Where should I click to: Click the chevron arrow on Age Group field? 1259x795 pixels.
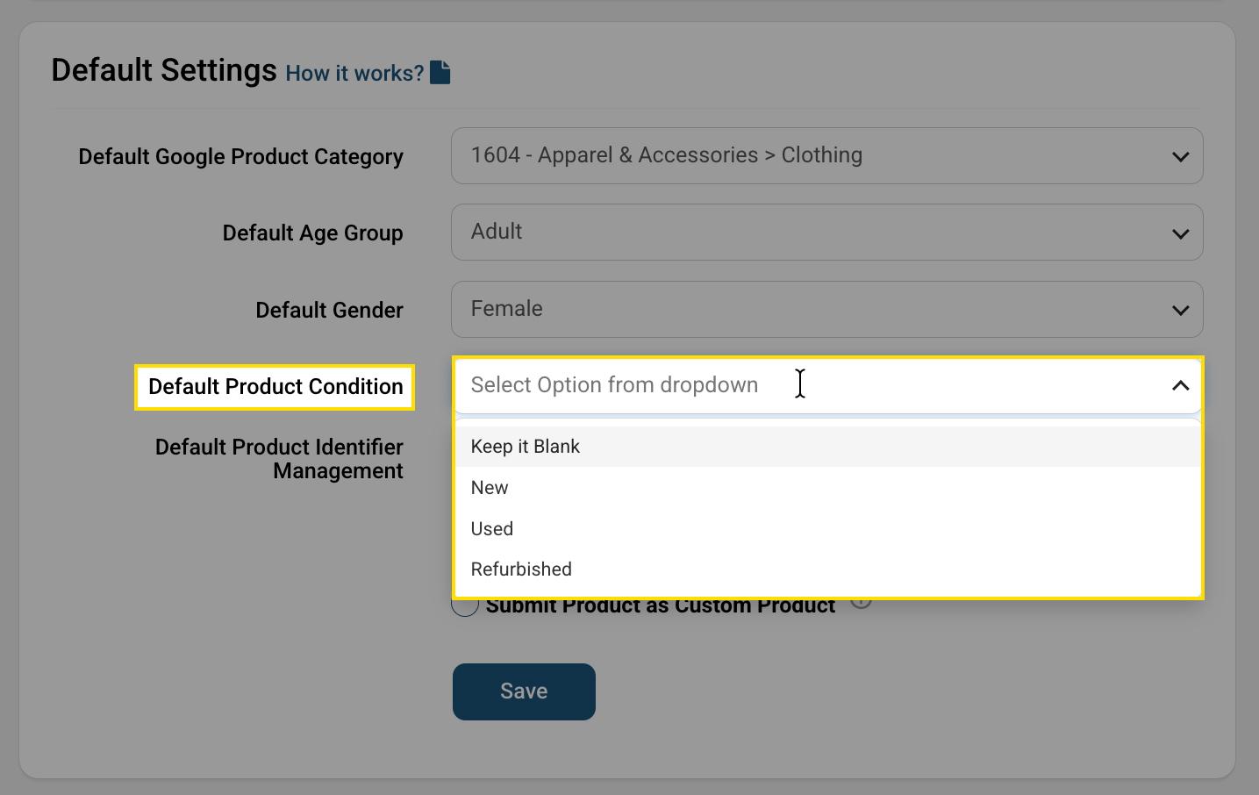[x=1180, y=234]
